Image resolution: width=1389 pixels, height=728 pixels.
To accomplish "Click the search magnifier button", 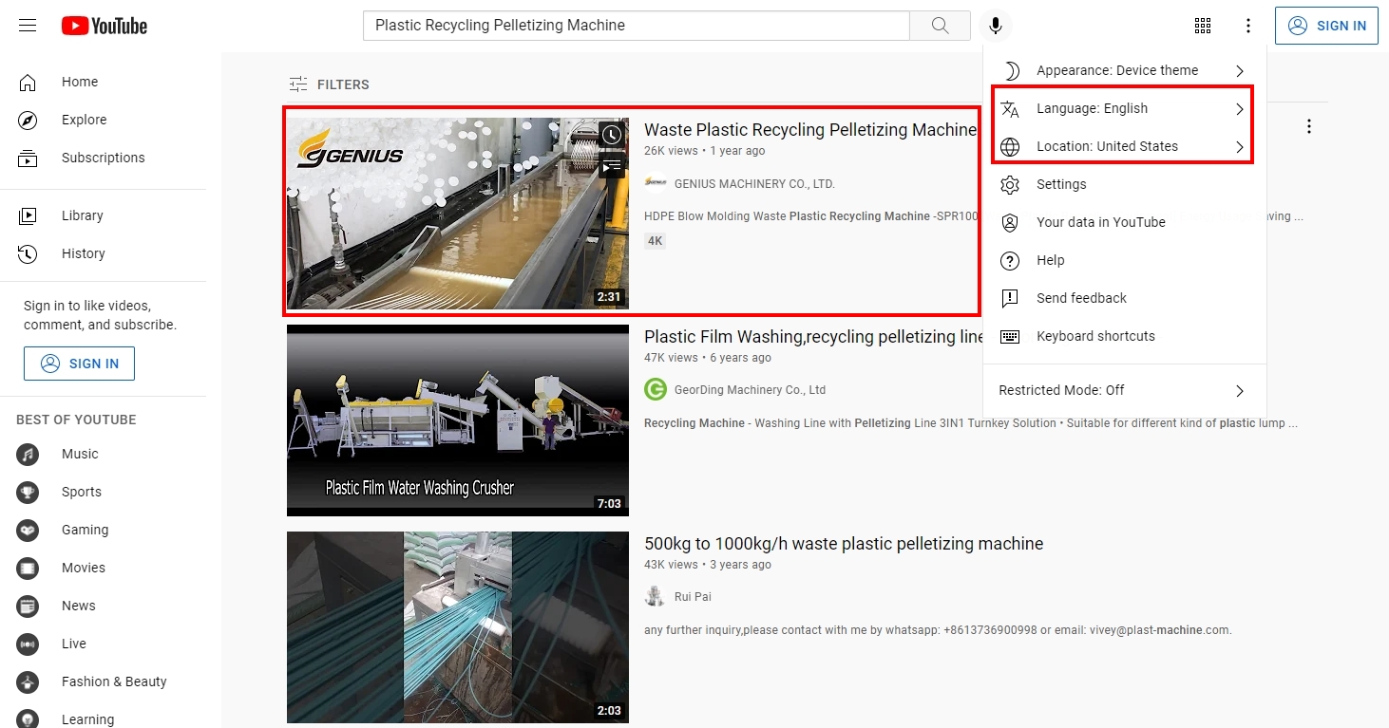I will click(940, 26).
